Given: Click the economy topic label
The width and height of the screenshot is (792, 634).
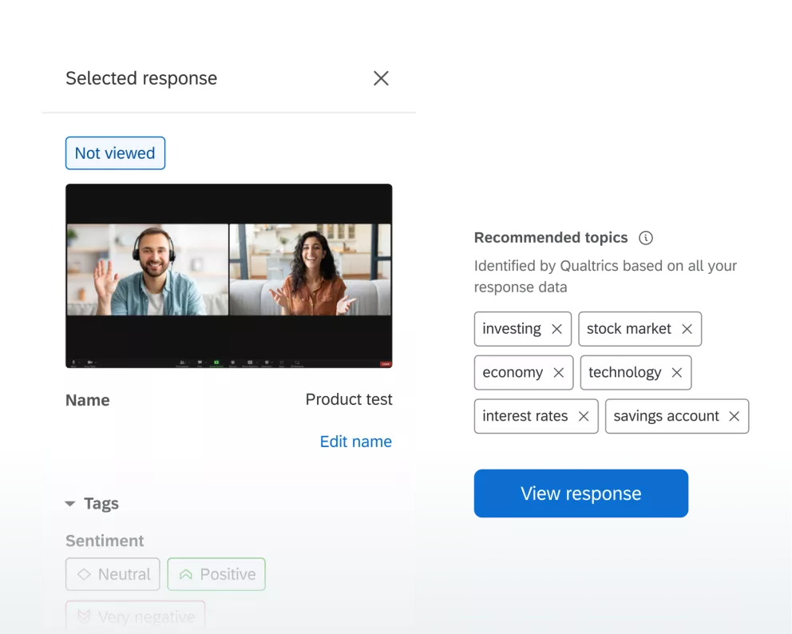Looking at the screenshot, I should coord(513,372).
